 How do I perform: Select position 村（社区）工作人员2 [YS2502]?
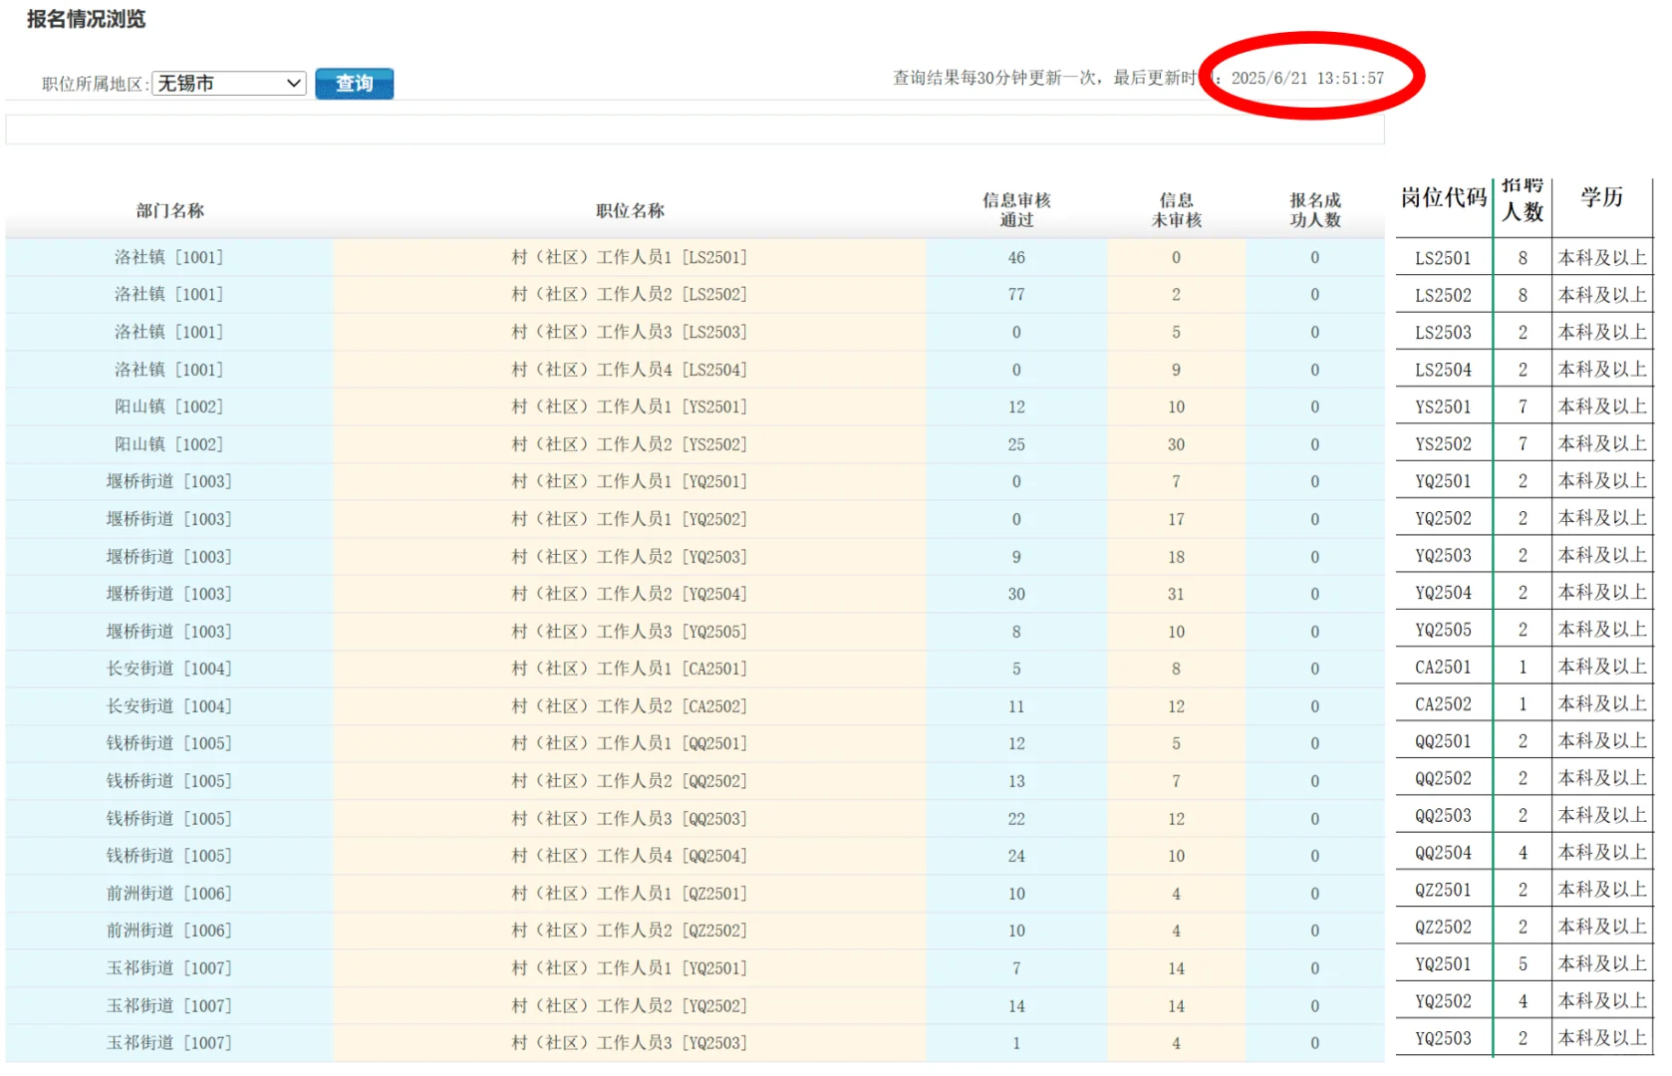(630, 444)
